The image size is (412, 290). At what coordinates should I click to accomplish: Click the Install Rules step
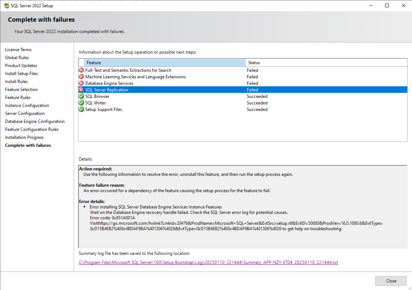pyautogui.click(x=16, y=82)
